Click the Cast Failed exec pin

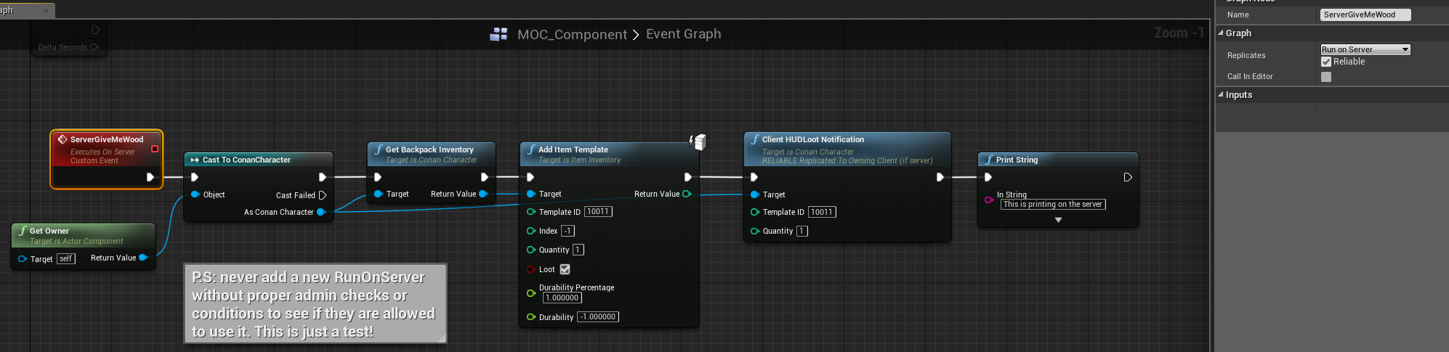pos(323,195)
